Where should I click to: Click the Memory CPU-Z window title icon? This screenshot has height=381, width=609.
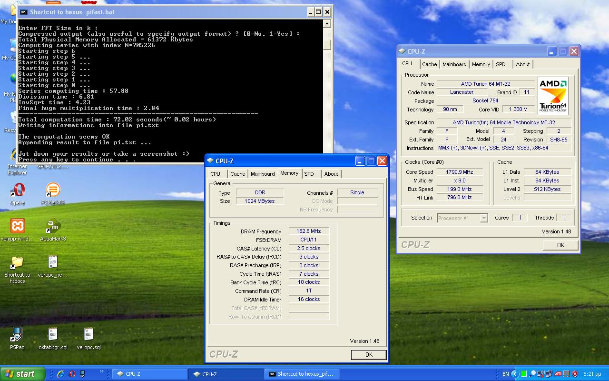pos(210,161)
